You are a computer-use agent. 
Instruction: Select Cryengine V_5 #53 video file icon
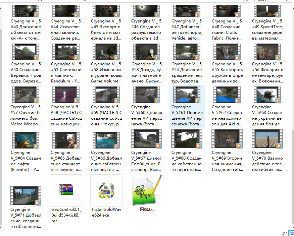(146, 52)
